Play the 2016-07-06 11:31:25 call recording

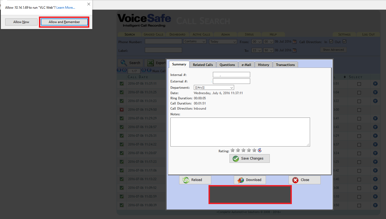click(x=375, y=92)
